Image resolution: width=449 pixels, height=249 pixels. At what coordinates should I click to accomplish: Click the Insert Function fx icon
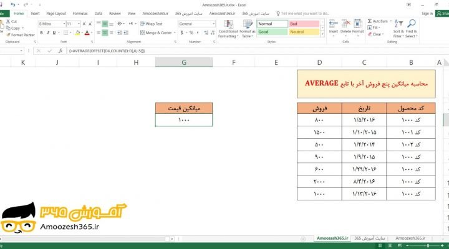(60, 51)
